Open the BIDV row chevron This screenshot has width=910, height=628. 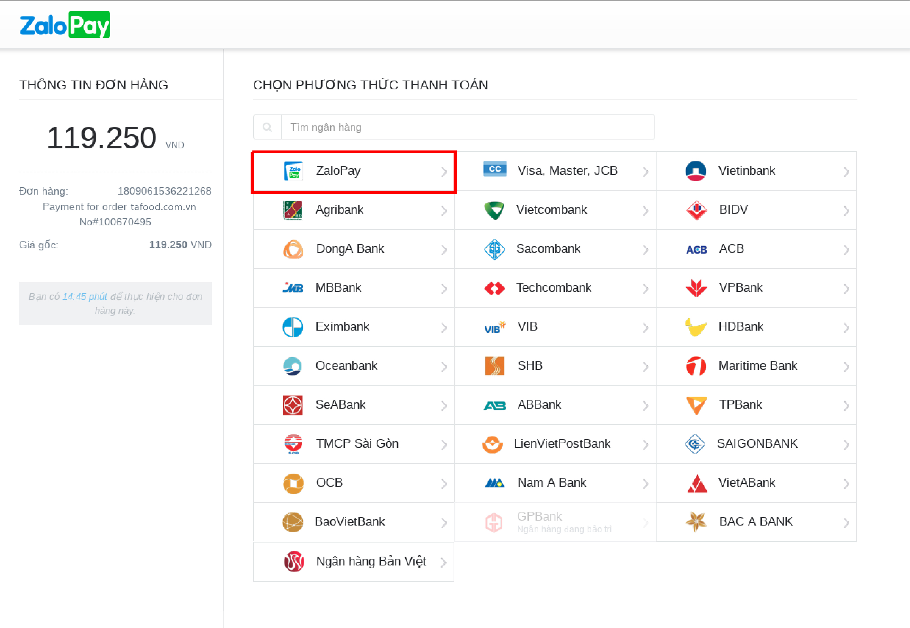pos(847,211)
